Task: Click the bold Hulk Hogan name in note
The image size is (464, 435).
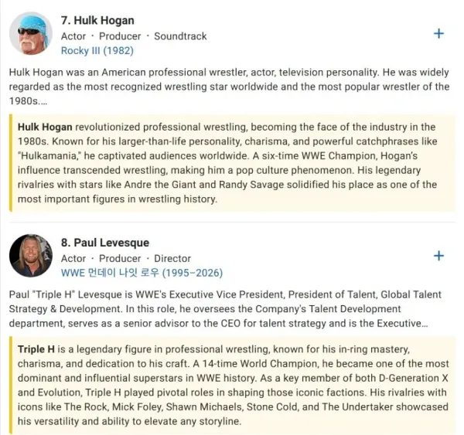Action: point(45,127)
